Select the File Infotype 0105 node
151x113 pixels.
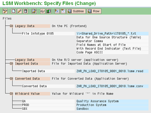(38, 34)
